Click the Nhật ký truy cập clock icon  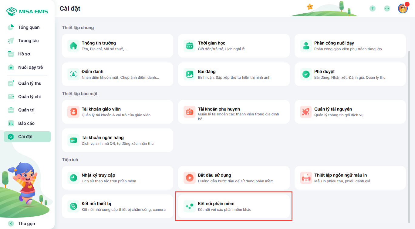tap(73, 178)
